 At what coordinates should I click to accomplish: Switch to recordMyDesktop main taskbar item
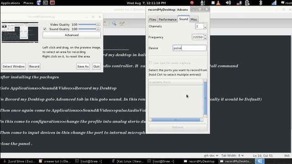point(199,161)
